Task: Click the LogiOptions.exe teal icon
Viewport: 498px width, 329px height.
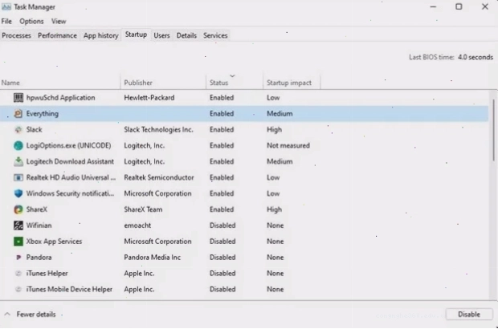Action: (18, 145)
